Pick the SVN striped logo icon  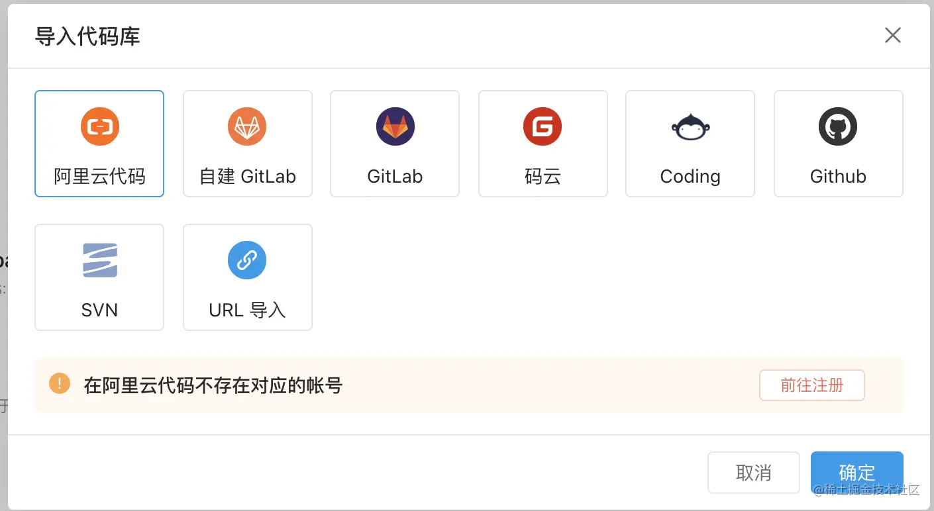pos(99,260)
